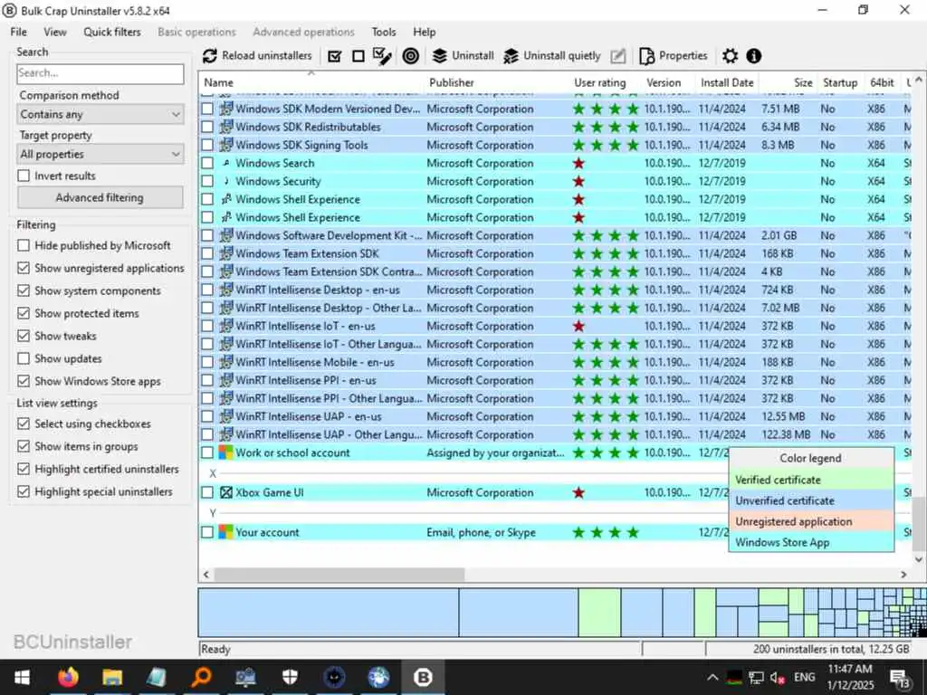This screenshot has height=695, width=927.
Task: Open the File menu
Action: pos(18,32)
